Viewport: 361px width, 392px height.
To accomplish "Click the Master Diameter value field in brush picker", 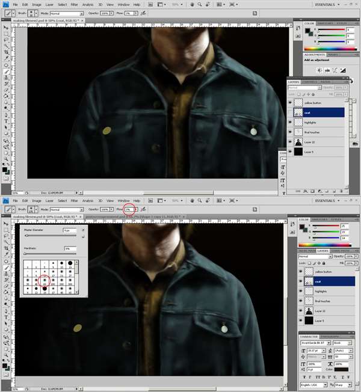I will click(70, 230).
